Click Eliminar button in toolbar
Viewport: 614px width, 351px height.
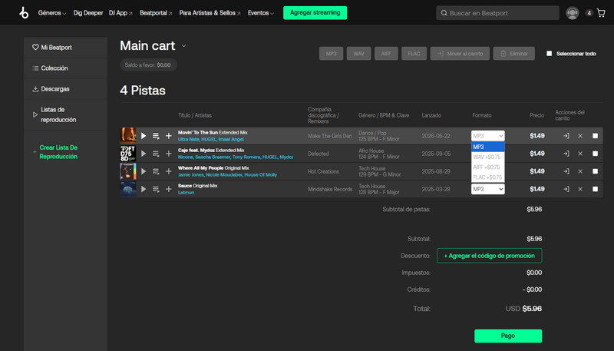click(x=513, y=54)
